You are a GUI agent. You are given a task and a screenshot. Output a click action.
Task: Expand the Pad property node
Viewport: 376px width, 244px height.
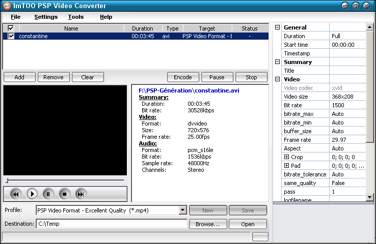click(286, 166)
